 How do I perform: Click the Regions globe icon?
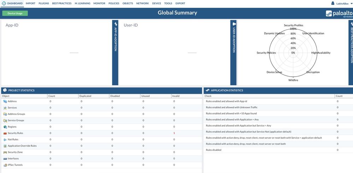(x=5, y=127)
